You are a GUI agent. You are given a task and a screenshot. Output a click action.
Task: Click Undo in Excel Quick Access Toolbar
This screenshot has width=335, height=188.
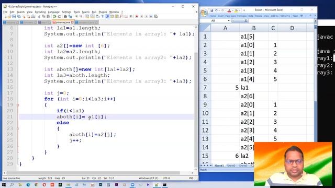tap(216, 10)
